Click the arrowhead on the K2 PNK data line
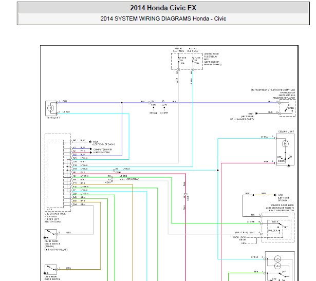The image size is (316, 281). tap(91, 152)
